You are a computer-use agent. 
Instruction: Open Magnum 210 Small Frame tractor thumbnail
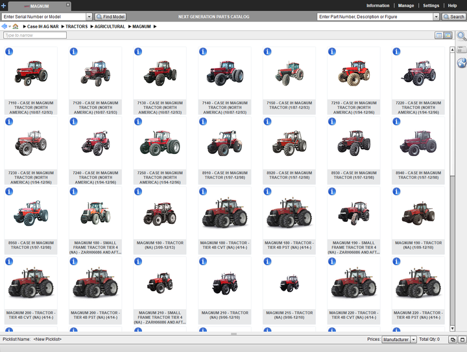point(160,283)
